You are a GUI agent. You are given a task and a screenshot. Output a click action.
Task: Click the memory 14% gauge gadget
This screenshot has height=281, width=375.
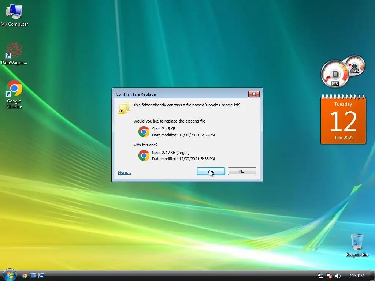tap(355, 65)
